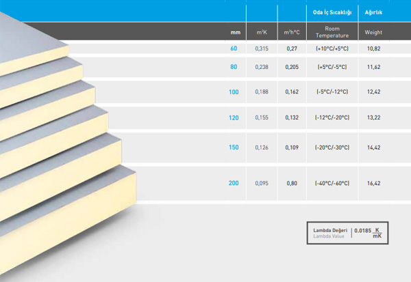Screen dimensions: 411x282
Task: Click the 100 mm thickness value
Action: pyautogui.click(x=232, y=91)
